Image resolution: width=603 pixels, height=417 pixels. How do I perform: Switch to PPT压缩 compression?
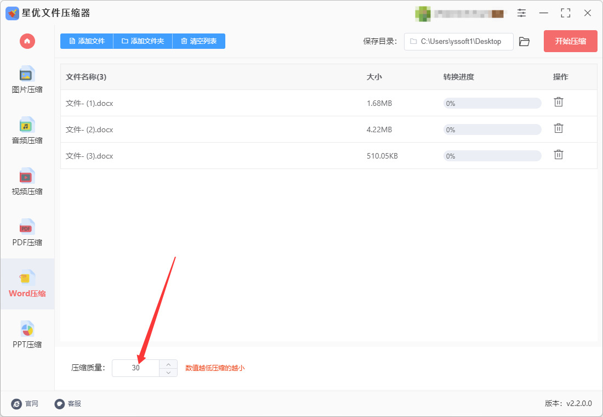pos(27,335)
